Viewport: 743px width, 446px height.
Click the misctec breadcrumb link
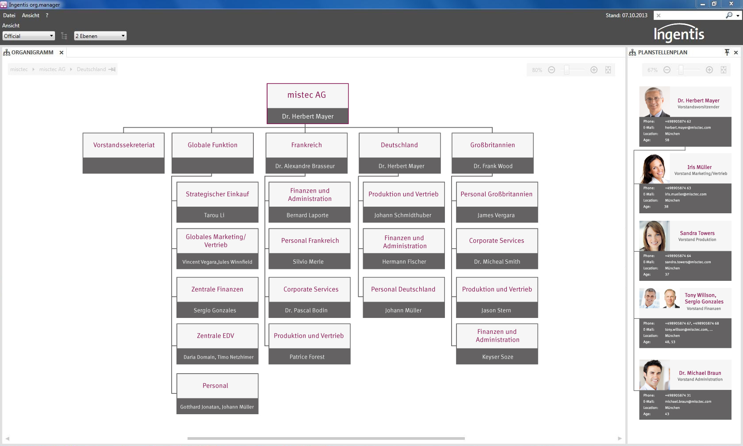pos(19,69)
